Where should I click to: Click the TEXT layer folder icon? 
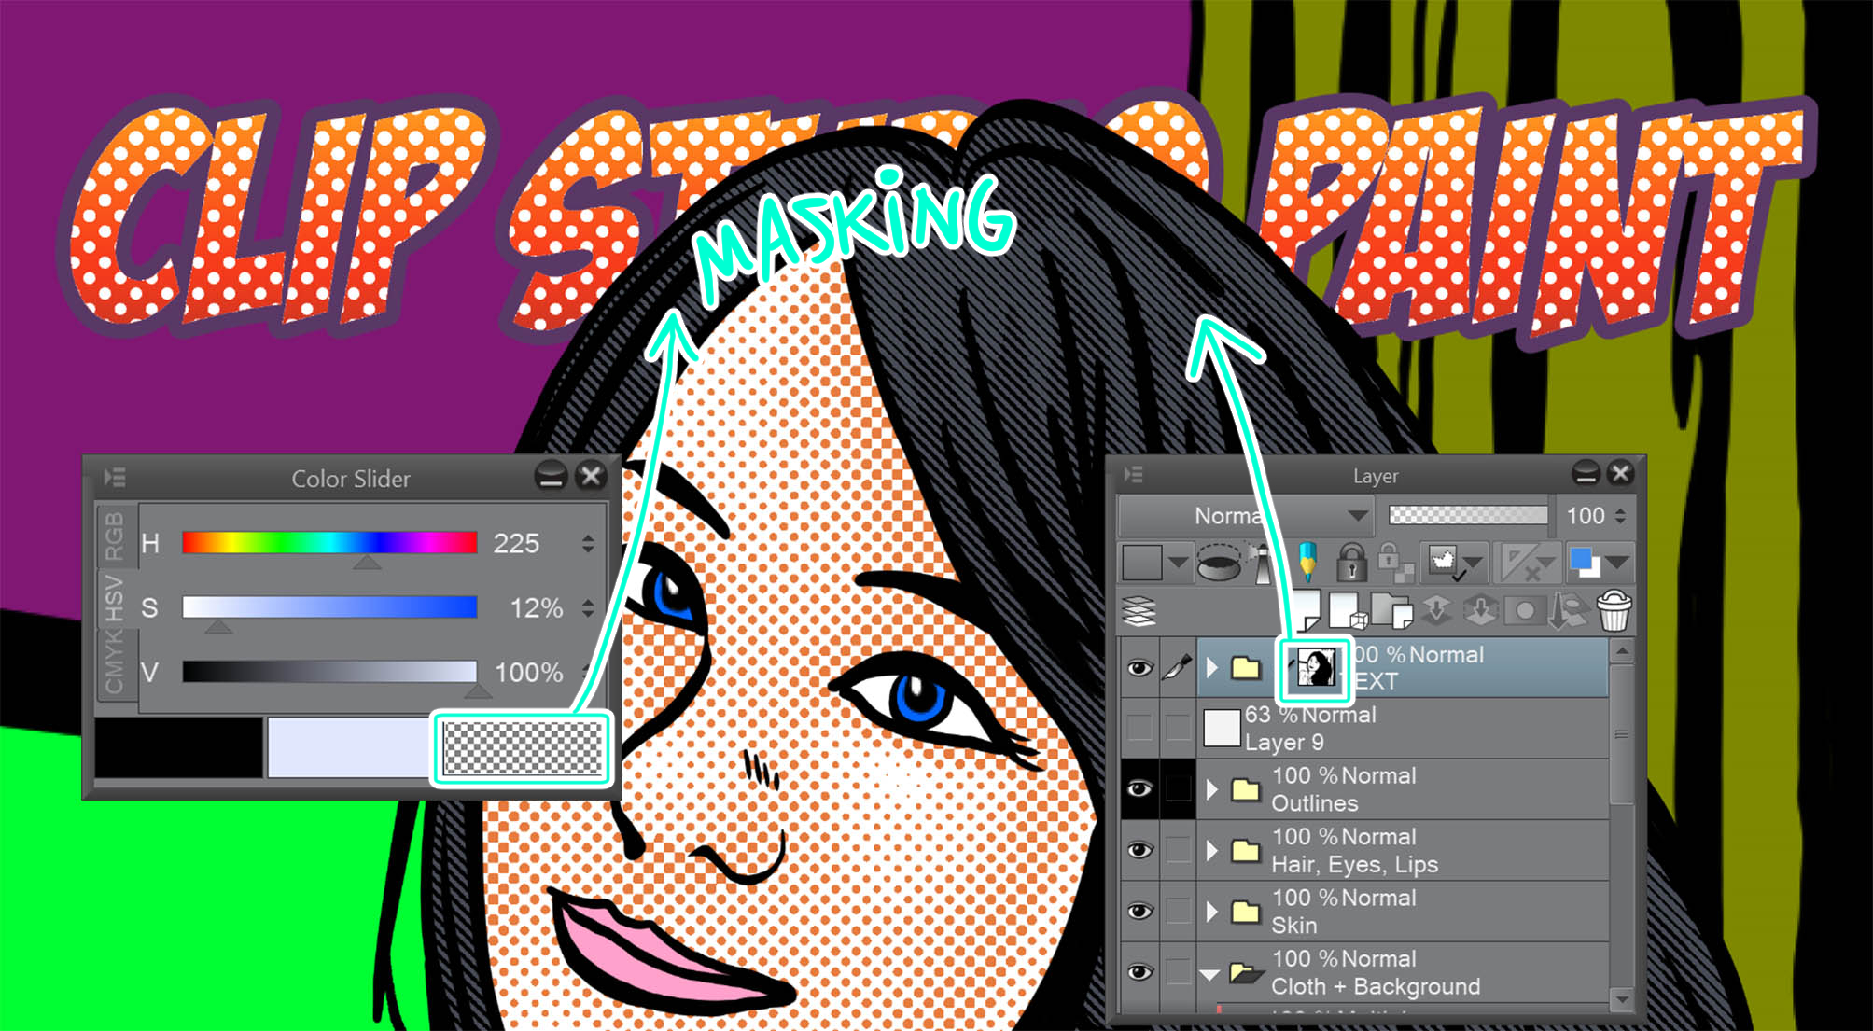pyautogui.click(x=1245, y=668)
